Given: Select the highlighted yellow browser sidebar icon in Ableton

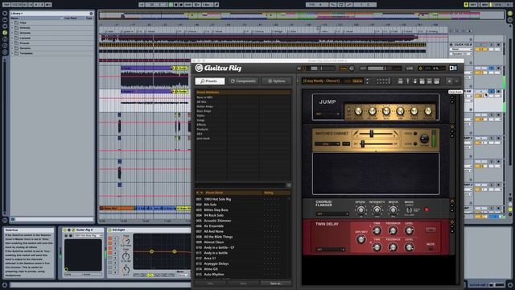Looking at the screenshot, I should [x=5, y=32].
